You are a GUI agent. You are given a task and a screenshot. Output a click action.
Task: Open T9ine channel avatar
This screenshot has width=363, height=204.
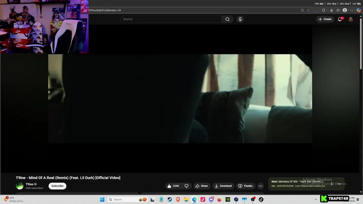click(x=20, y=186)
